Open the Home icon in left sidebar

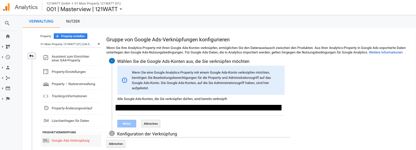coord(8,36)
